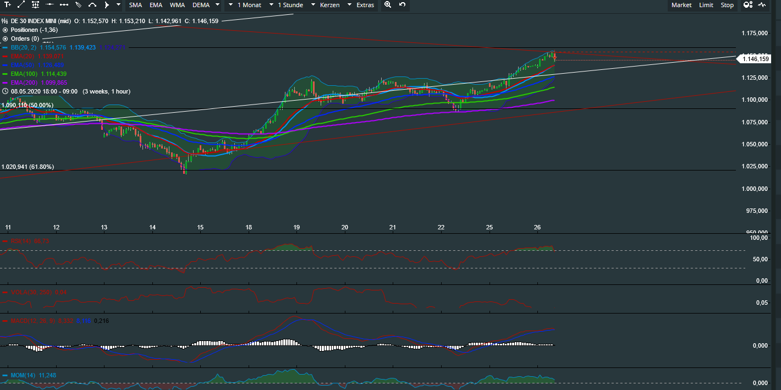This screenshot has width=781, height=390.
Task: Click the zoom magnifier icon
Action: (388, 5)
